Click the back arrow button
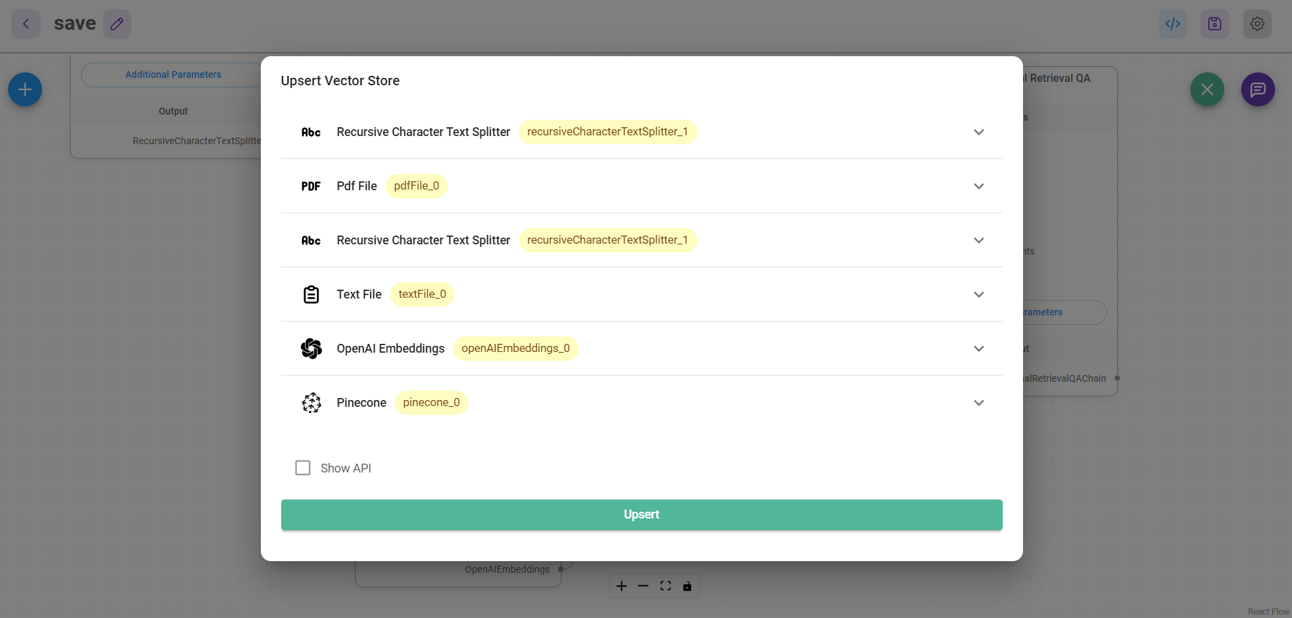 click(26, 24)
